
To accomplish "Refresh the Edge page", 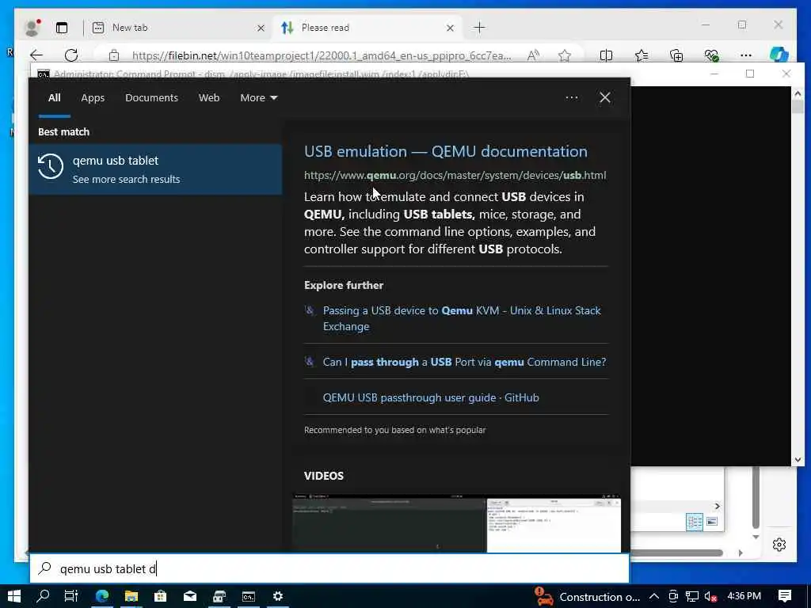I will 71,55.
